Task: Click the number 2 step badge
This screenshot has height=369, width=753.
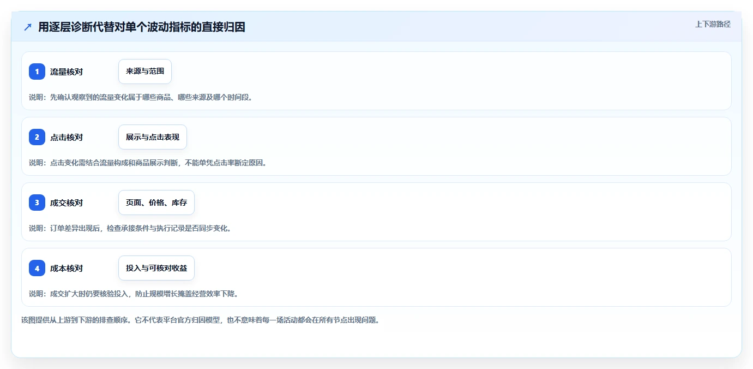Action: (x=37, y=137)
